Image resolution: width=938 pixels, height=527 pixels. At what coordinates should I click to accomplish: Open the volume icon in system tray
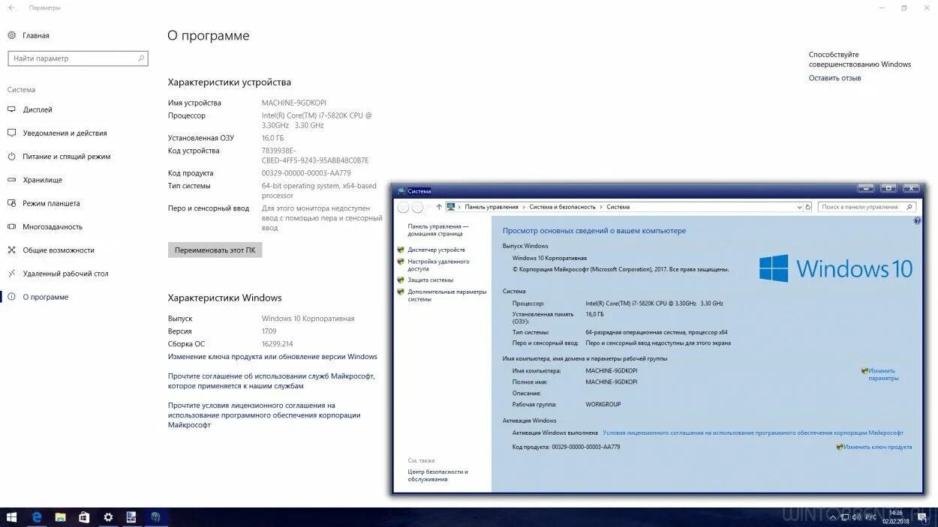[x=857, y=517]
